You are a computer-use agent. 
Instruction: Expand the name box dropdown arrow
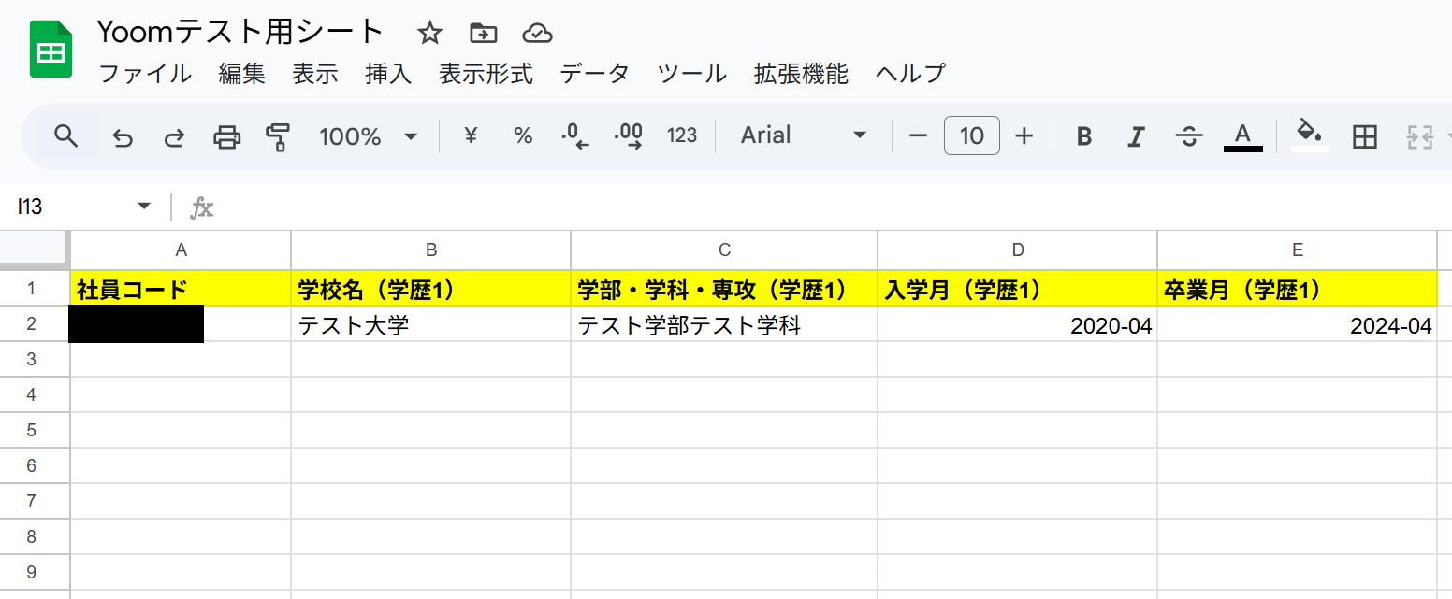tap(144, 207)
